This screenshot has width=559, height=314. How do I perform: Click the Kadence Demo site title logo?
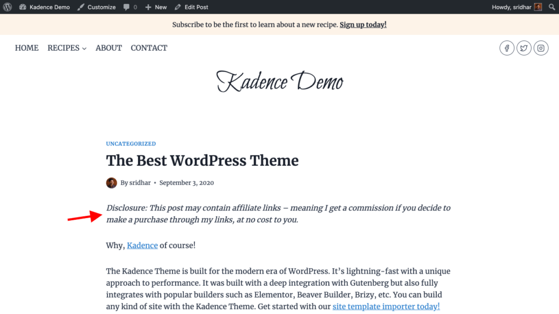(x=279, y=82)
